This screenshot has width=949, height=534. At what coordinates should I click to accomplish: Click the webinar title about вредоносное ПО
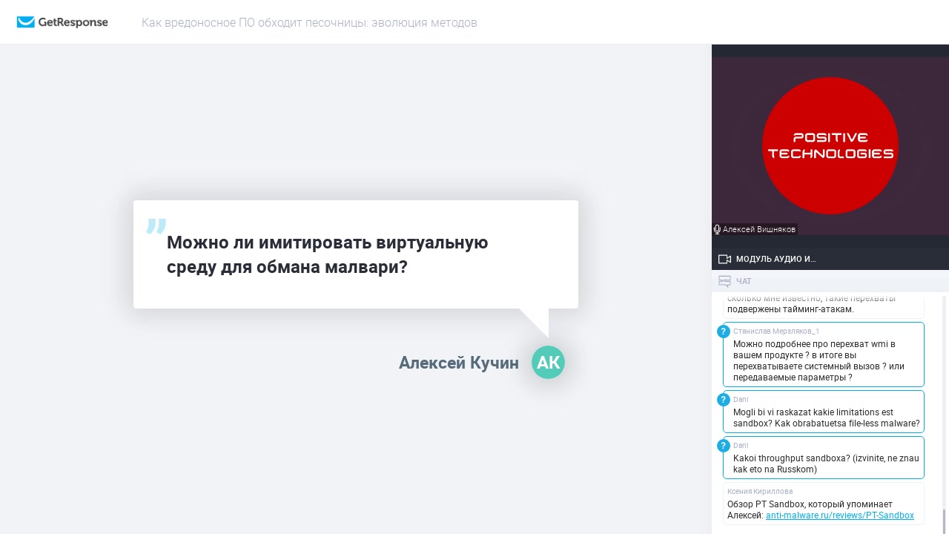(309, 23)
